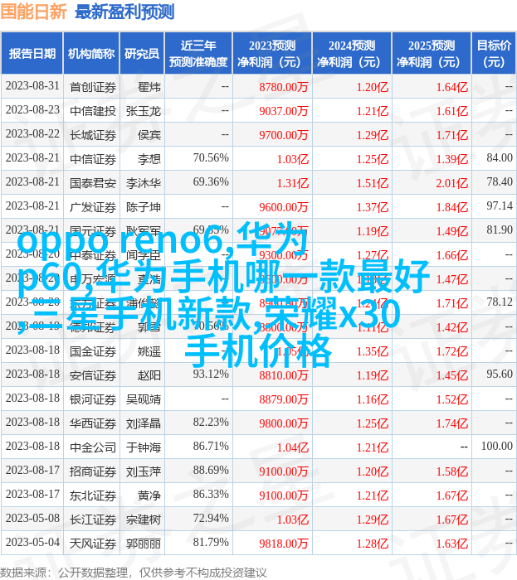Click 2025 profit value 1.63亿
Viewport: 517px width, 580px height.
(452, 544)
